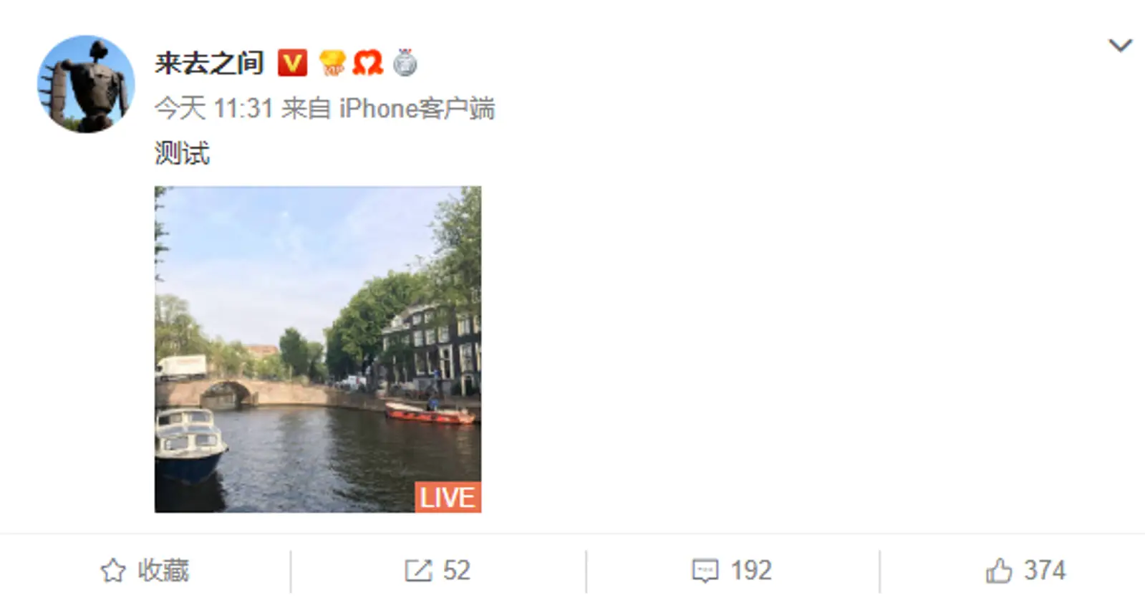Open the 192 comments count
Viewport: 1145px width, 603px height.
(x=751, y=571)
